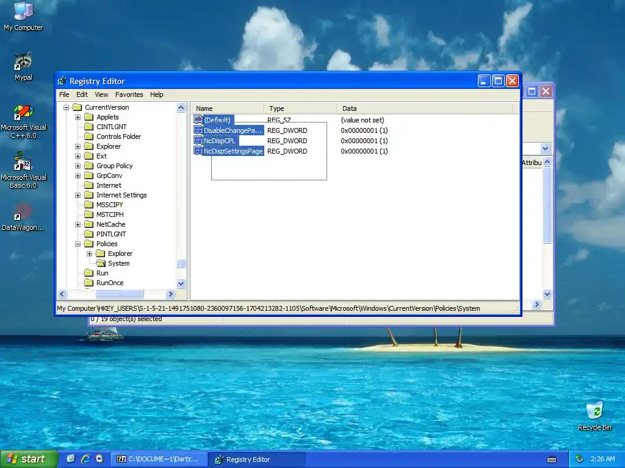Select the DataWagon desktop shortcut
625x468 pixels.
point(23,218)
